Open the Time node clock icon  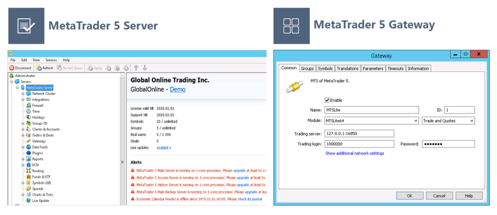tap(29, 111)
